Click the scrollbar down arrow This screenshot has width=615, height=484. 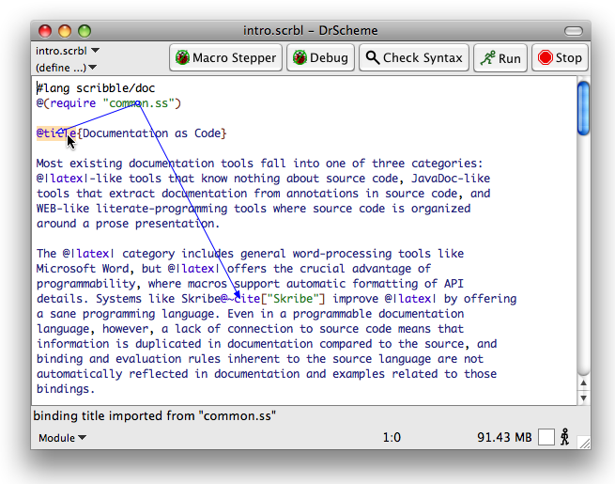(x=583, y=398)
